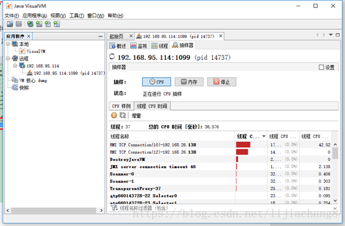Click the first Load toolbar icon

(x=10, y=24)
